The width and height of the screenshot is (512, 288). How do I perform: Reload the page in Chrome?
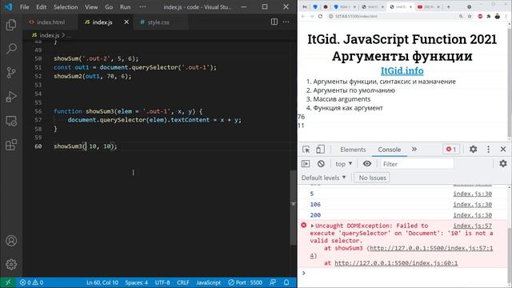320,16
